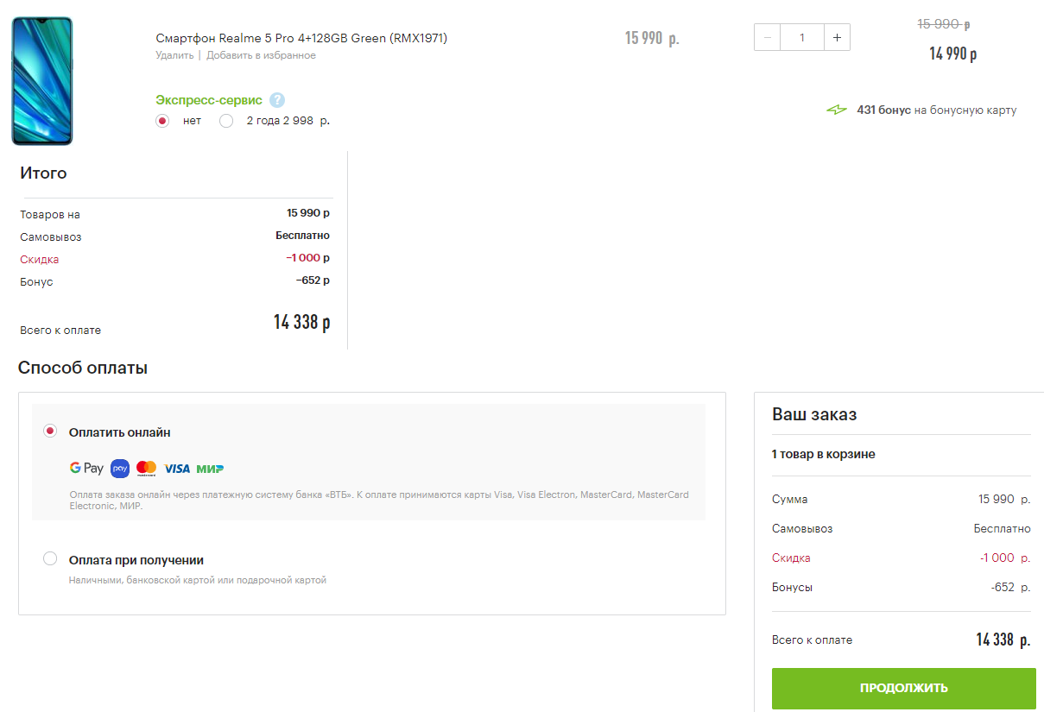Viewport: 1044px width, 712px height.
Task: Click the total '14 338 р' in Итого
Action: click(x=302, y=323)
